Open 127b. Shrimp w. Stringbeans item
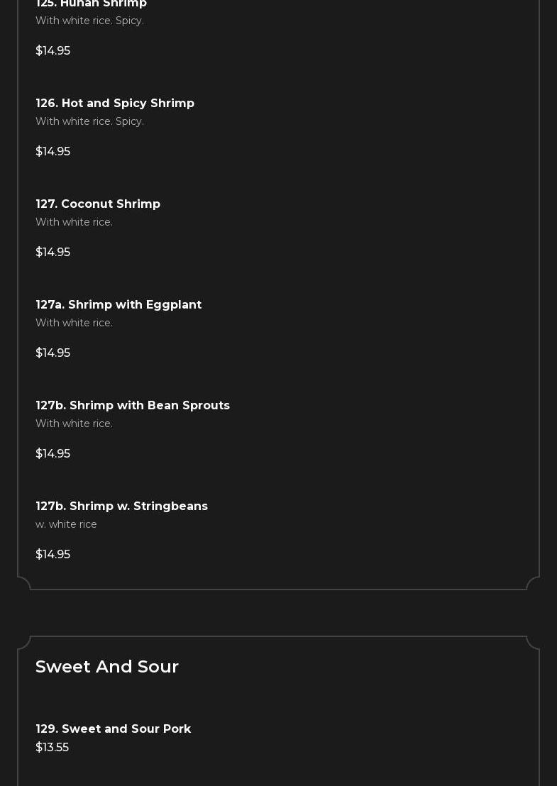 tap(121, 507)
